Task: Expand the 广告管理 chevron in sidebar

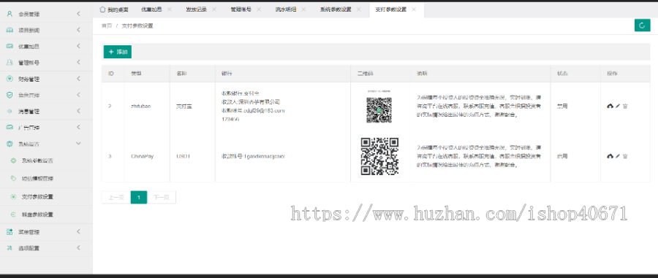Action: pos(78,127)
